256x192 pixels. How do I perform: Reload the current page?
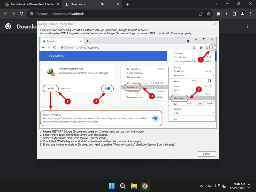coord(21,14)
